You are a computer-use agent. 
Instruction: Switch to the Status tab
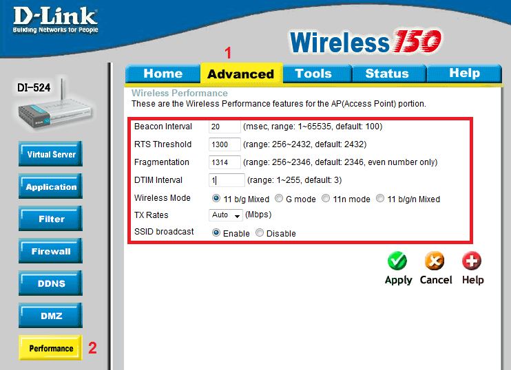[x=389, y=74]
